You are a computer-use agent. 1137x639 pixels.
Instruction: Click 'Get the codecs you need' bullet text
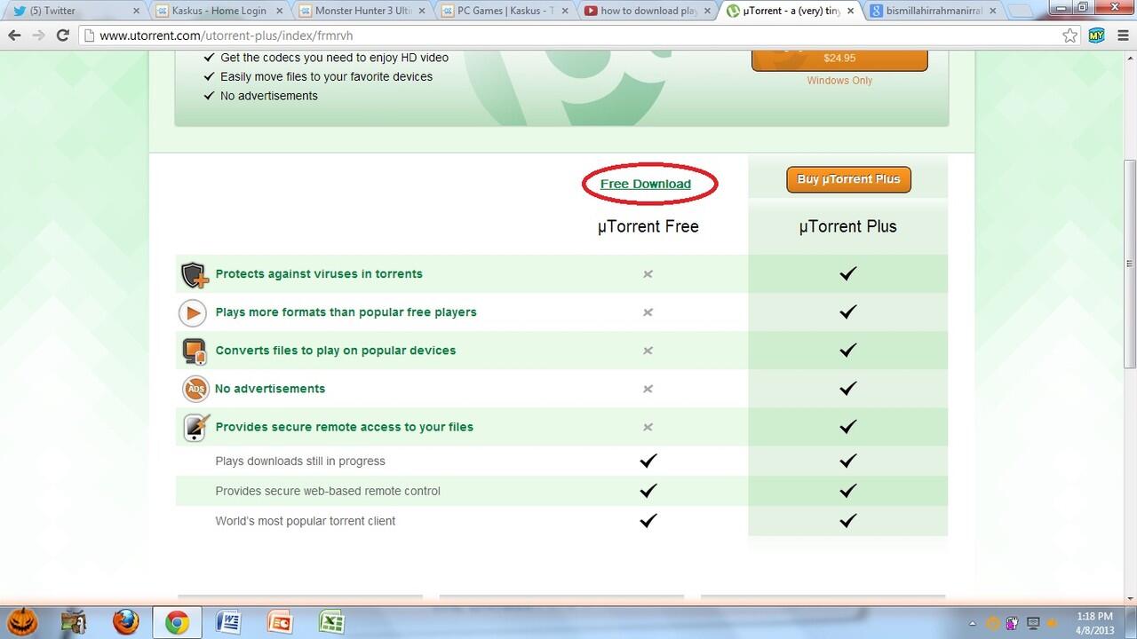tap(334, 57)
